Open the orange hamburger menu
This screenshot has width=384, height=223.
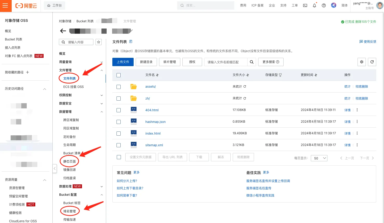[5, 6]
